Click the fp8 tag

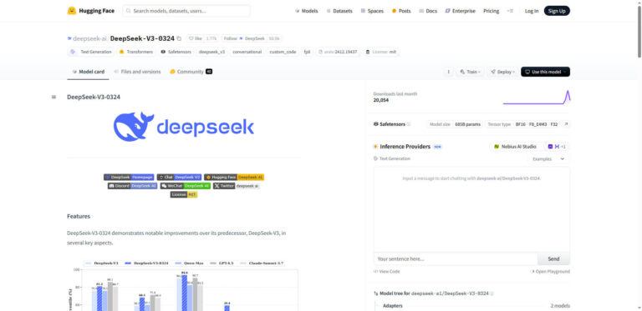pos(307,52)
